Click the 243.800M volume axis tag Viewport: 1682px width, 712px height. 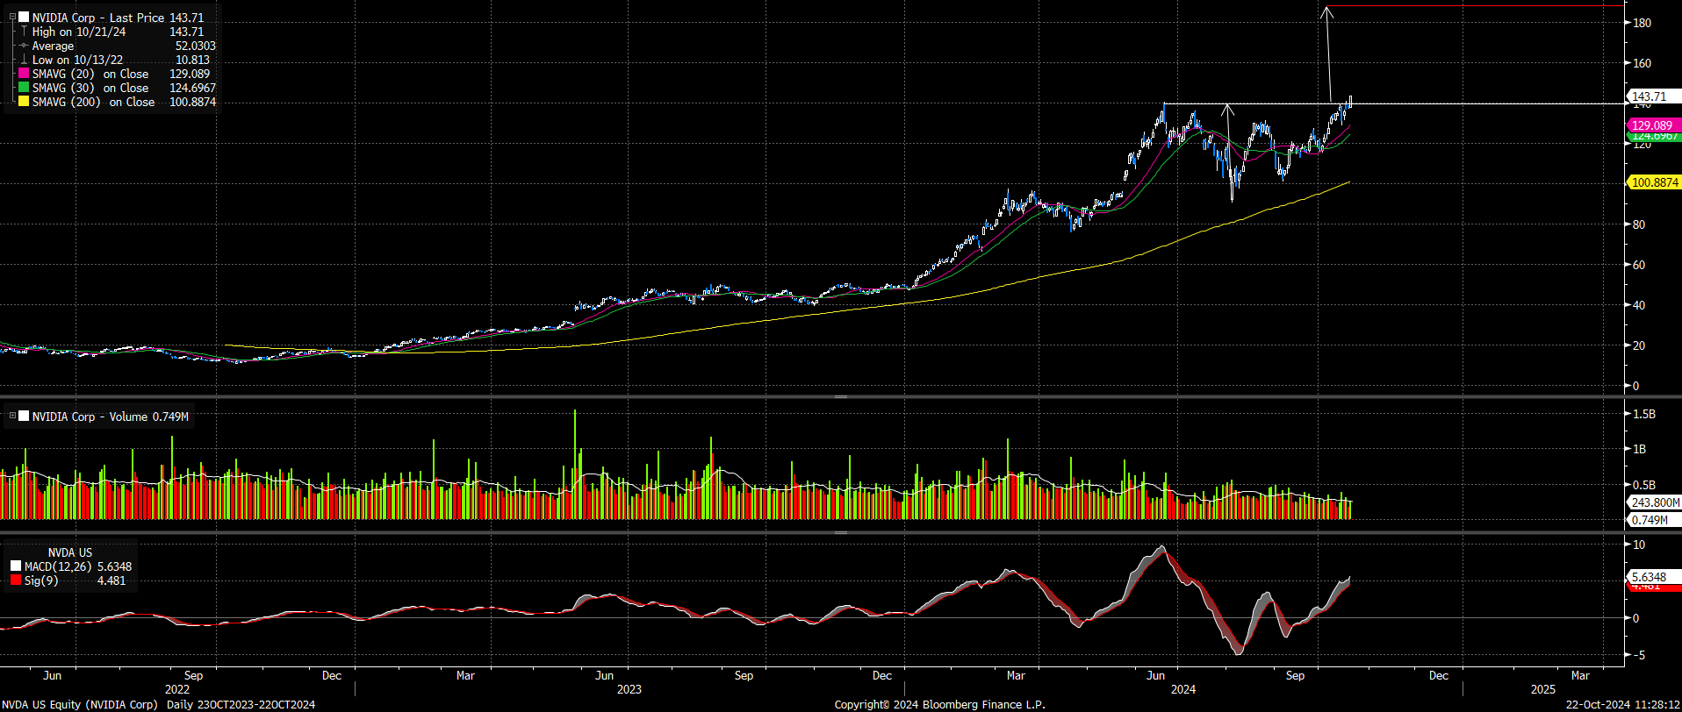coord(1655,502)
